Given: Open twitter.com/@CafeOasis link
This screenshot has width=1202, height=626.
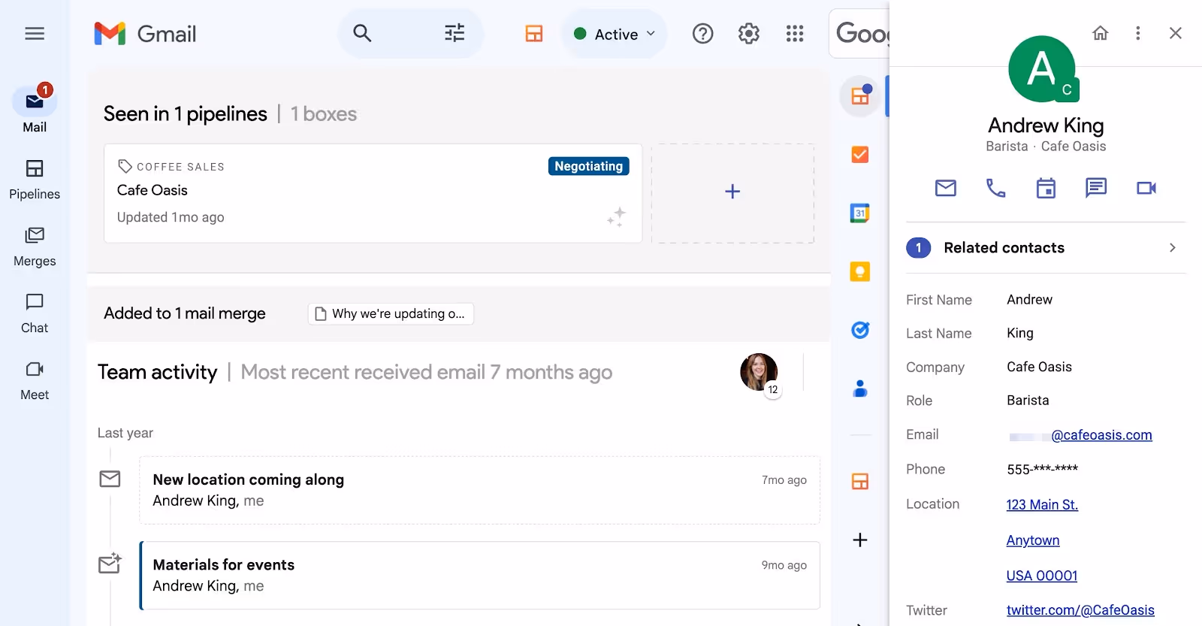Looking at the screenshot, I should (x=1080, y=610).
